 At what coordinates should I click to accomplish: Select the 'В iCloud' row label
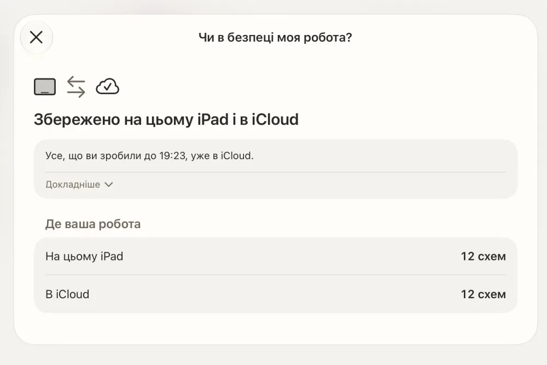67,294
